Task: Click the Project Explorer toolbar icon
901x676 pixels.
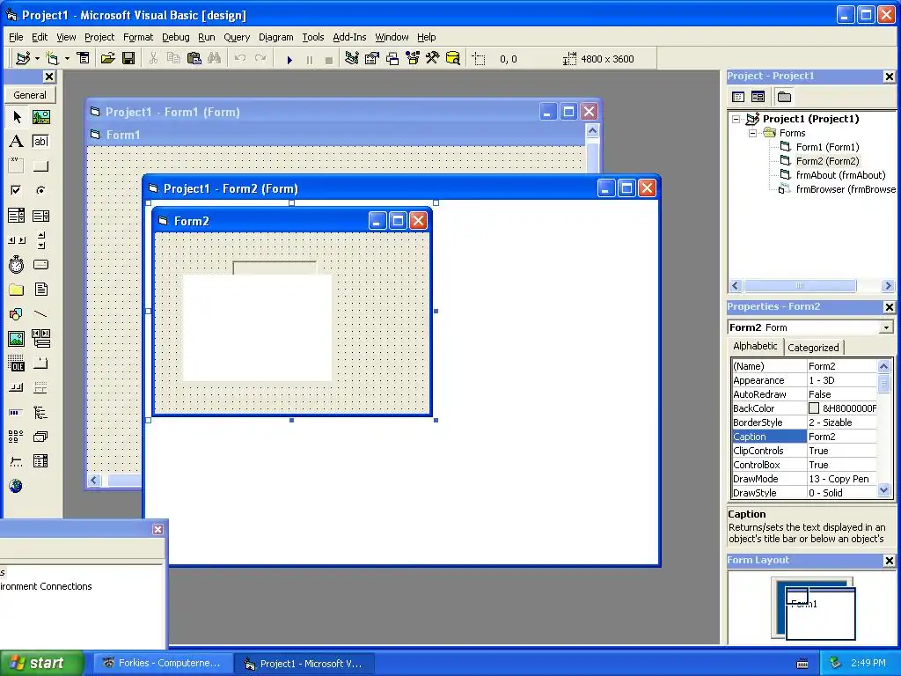Action: tap(352, 59)
